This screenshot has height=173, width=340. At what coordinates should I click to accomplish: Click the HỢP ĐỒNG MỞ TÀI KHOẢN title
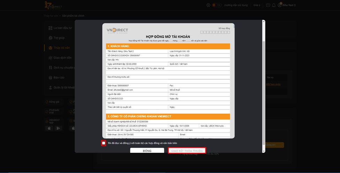[x=168, y=37]
